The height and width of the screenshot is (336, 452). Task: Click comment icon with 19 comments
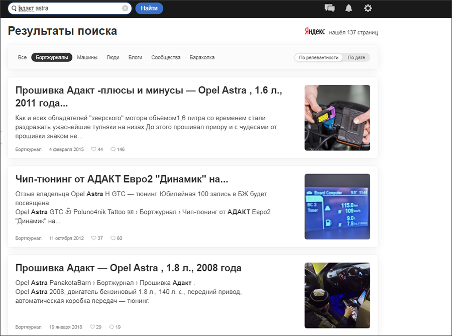[111, 327]
